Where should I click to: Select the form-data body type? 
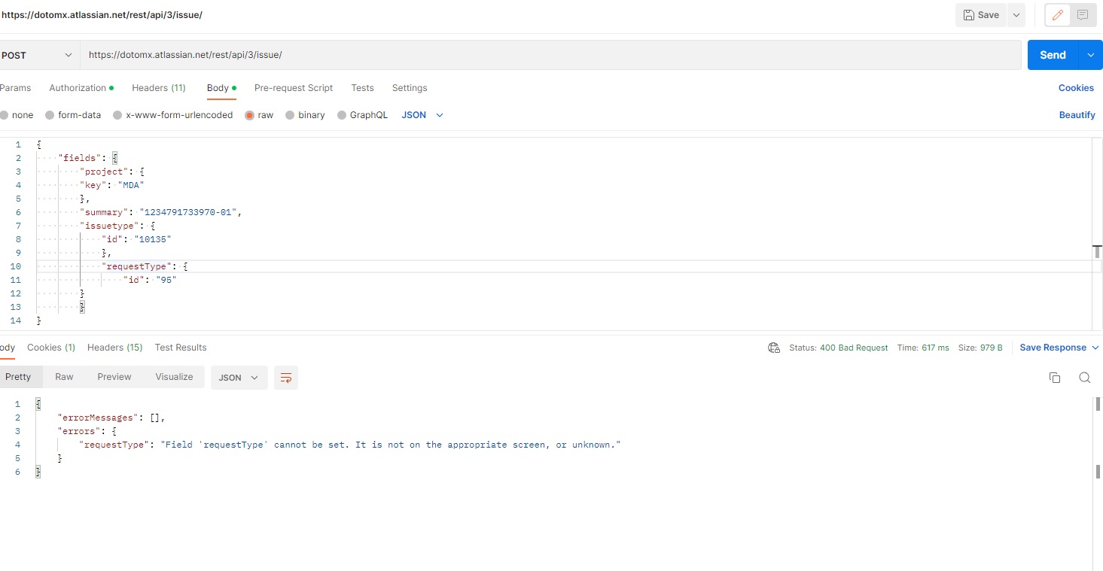[x=73, y=115]
